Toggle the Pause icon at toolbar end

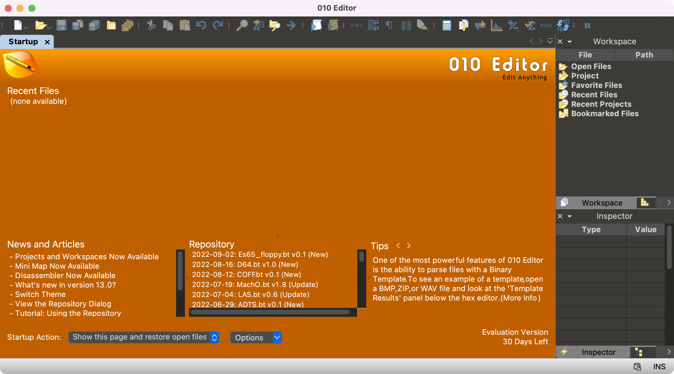[x=587, y=25]
